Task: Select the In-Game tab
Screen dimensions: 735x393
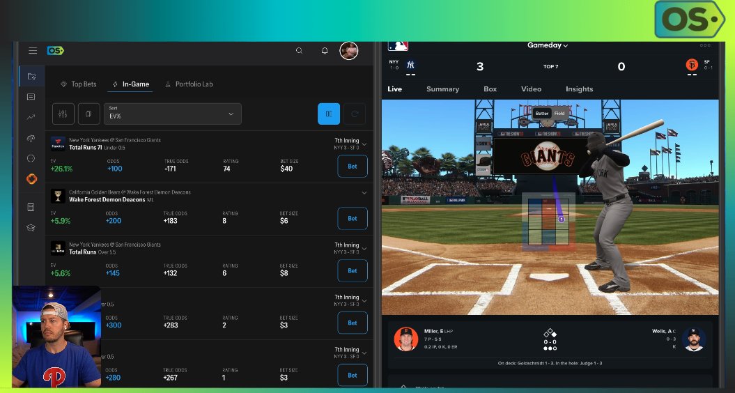Action: (x=131, y=84)
